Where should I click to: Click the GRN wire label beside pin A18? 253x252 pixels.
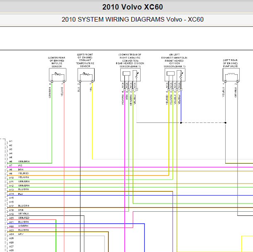[21, 210]
